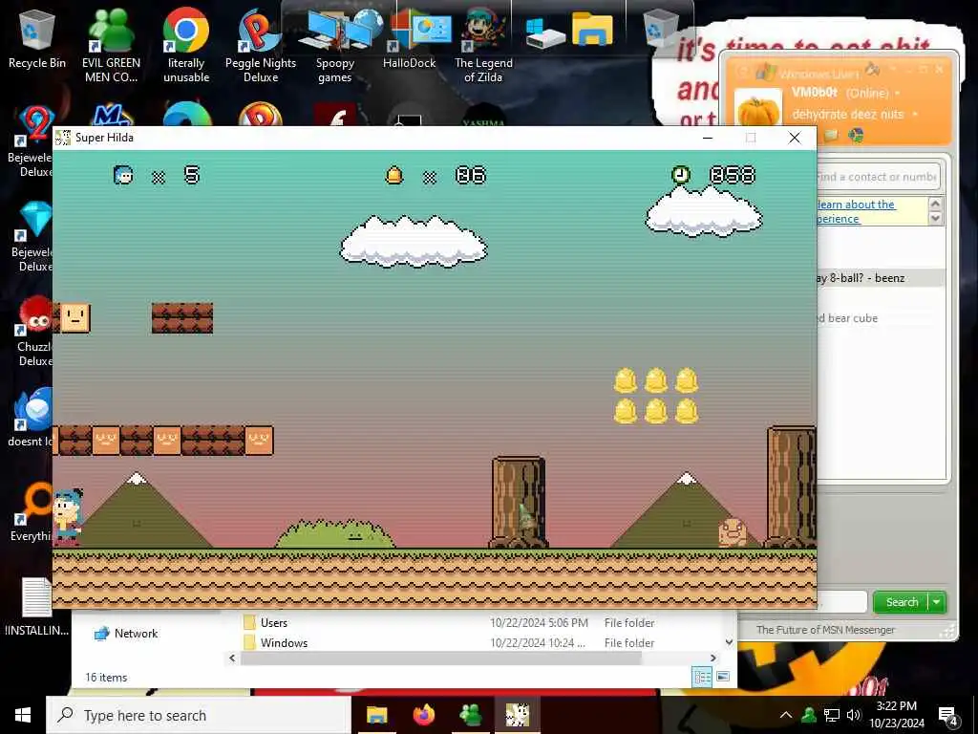
Task: Click 'The Future of MSN Messenger' banner text
Action: 825,630
